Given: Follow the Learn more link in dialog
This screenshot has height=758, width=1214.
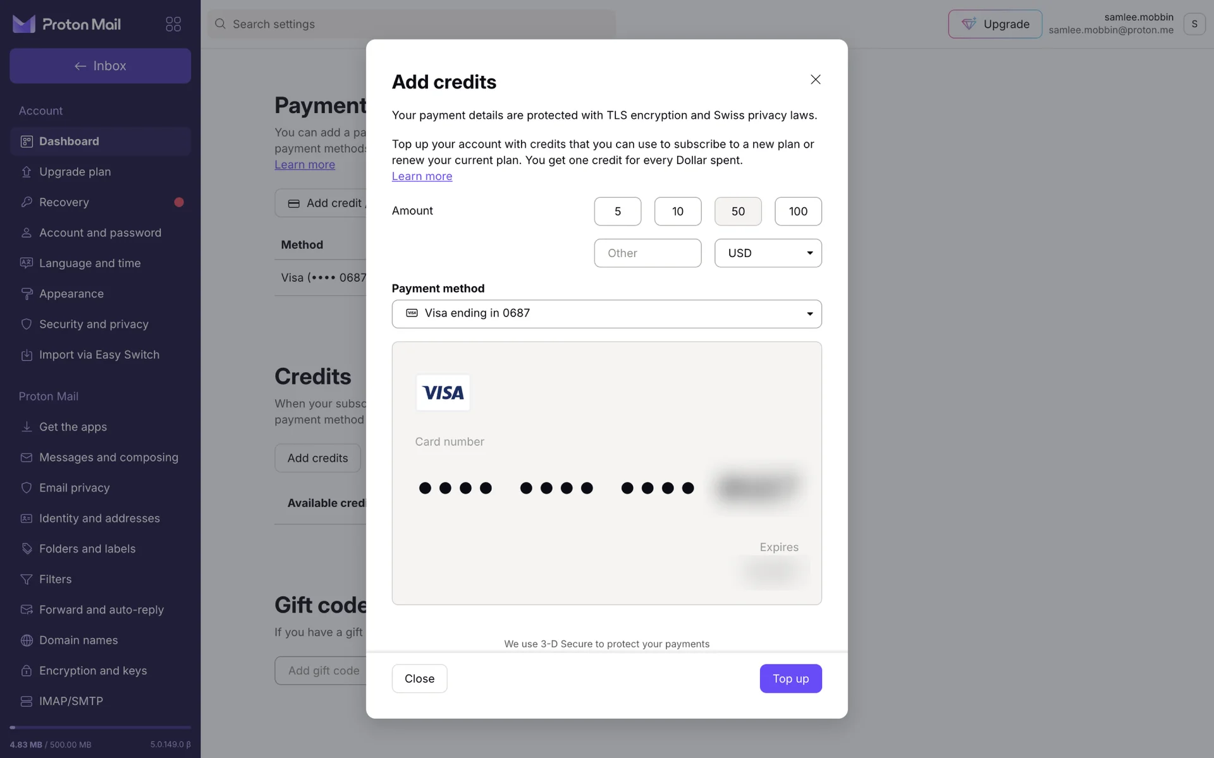Looking at the screenshot, I should tap(422, 176).
